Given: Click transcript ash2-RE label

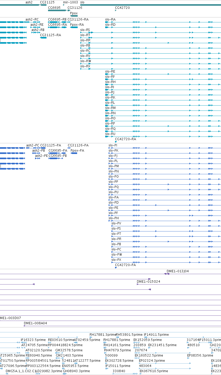Looking at the screenshot, I should tap(37, 25).
